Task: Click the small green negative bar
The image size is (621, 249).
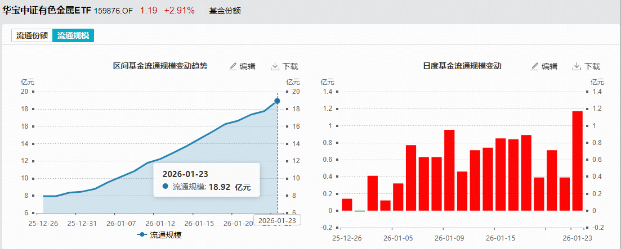Action: [359, 211]
